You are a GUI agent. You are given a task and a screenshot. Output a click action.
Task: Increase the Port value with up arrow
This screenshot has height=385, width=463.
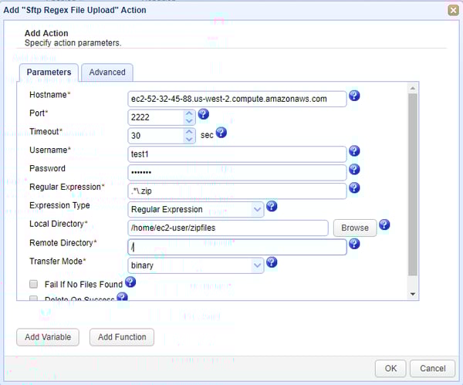[x=190, y=113]
